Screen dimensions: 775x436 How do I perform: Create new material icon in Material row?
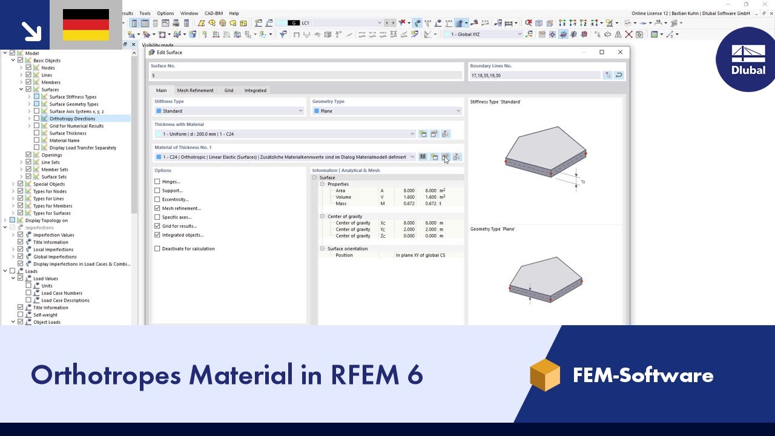coord(434,157)
